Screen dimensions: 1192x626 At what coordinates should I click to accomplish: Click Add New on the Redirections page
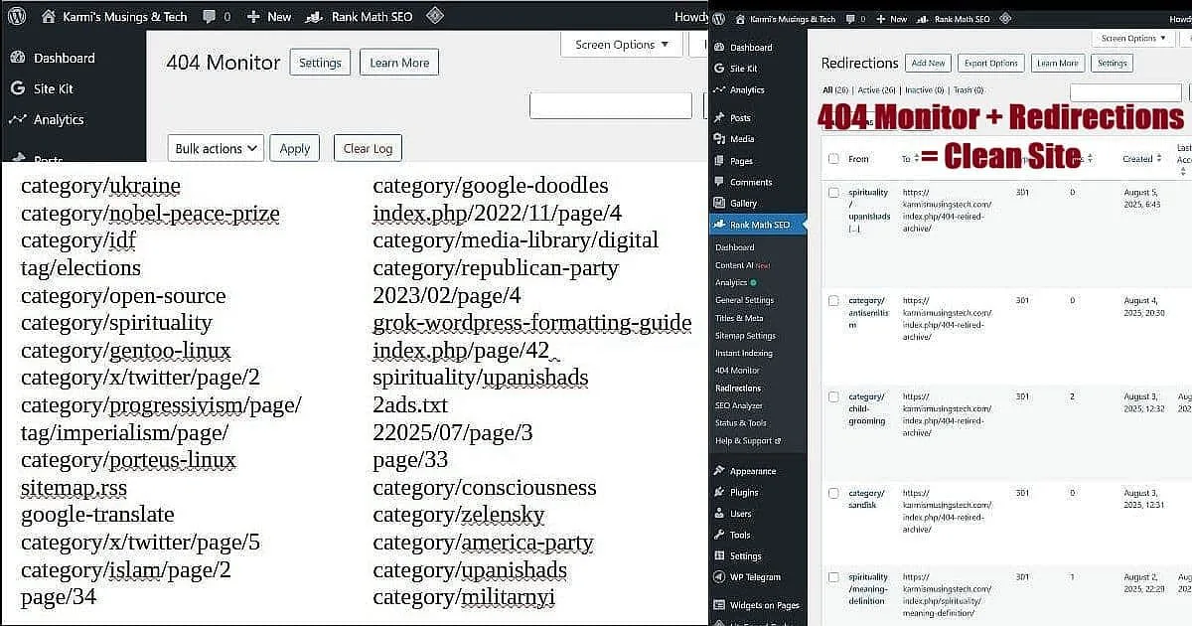tap(929, 63)
